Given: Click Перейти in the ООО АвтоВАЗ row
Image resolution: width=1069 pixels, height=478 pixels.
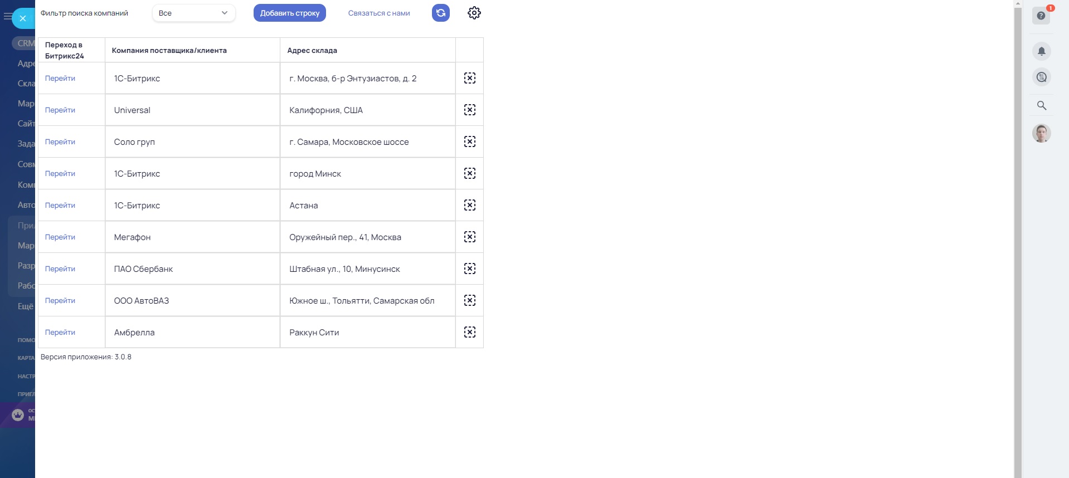Looking at the screenshot, I should point(60,300).
